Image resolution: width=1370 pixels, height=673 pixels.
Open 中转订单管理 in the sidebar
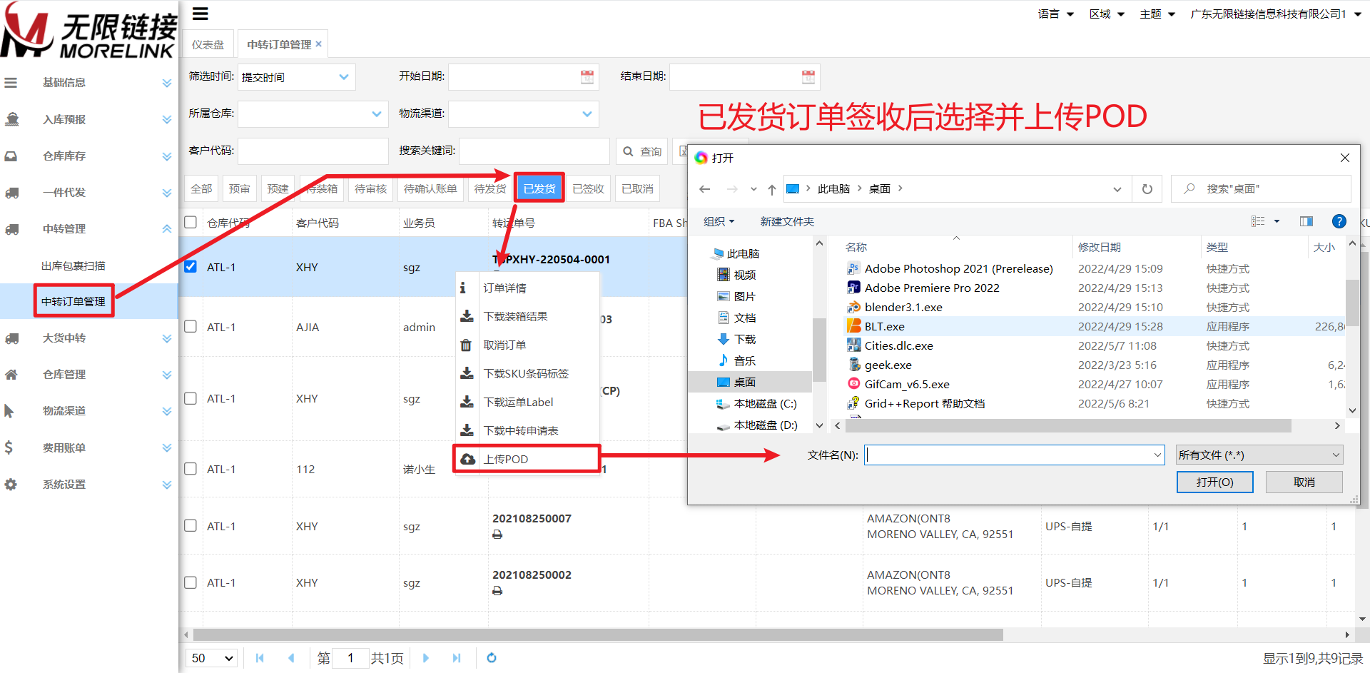tap(73, 301)
